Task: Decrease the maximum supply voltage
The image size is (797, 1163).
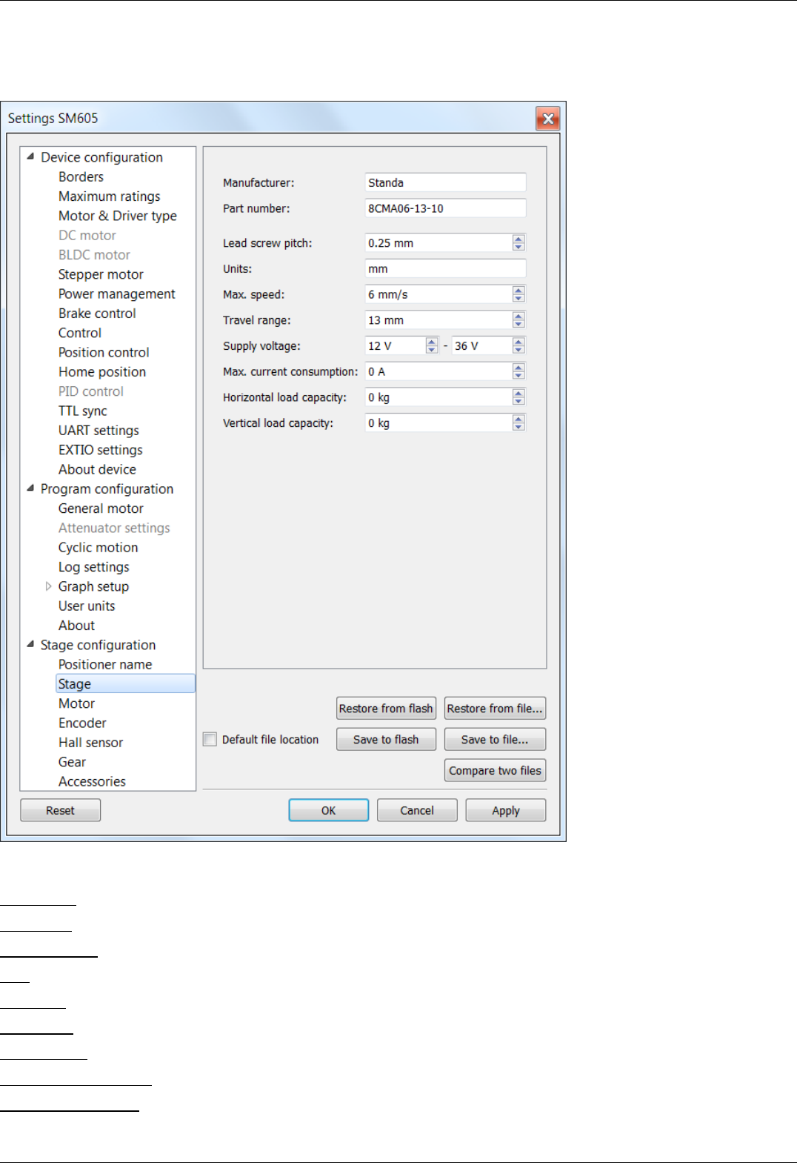Action: click(518, 350)
